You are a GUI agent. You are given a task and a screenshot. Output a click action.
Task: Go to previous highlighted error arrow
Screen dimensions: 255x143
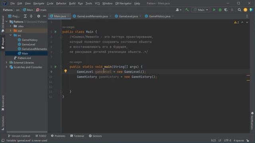tap(242, 22)
